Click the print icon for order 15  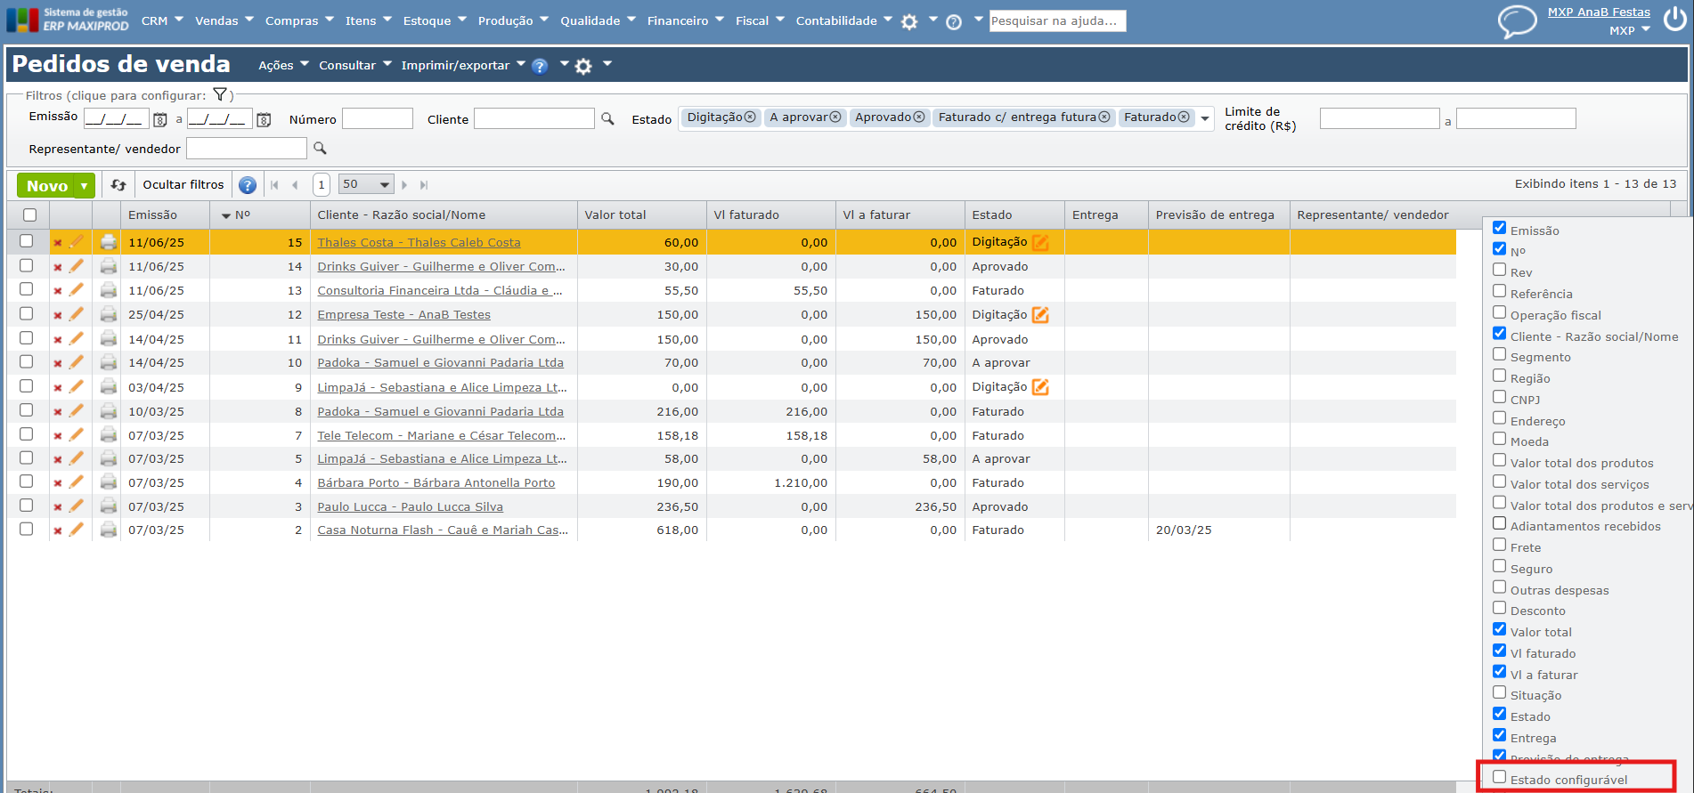point(109,242)
